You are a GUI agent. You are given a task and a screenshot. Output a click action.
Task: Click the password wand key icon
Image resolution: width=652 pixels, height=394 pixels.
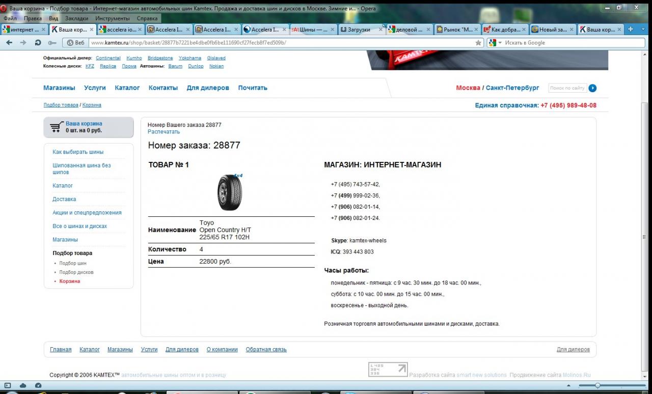[x=52, y=43]
